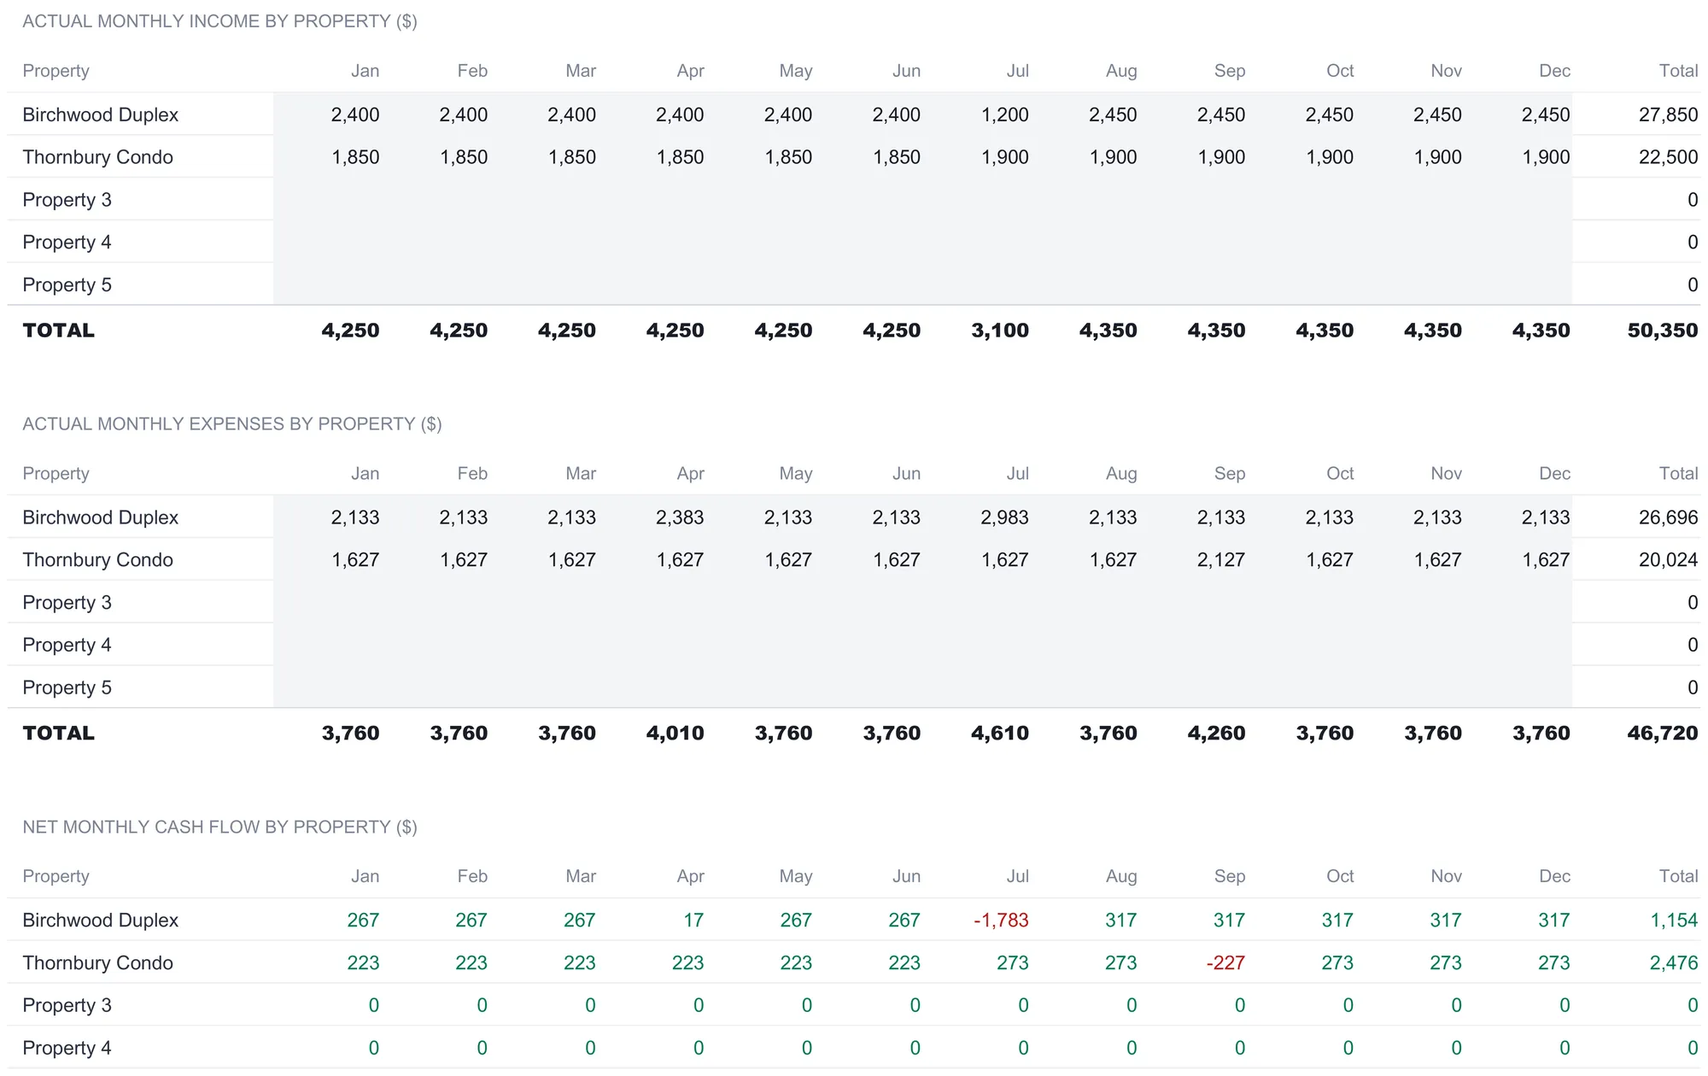Select Property 3 row label in income table
Viewport: 1708px width, 1076px height.
pos(67,200)
